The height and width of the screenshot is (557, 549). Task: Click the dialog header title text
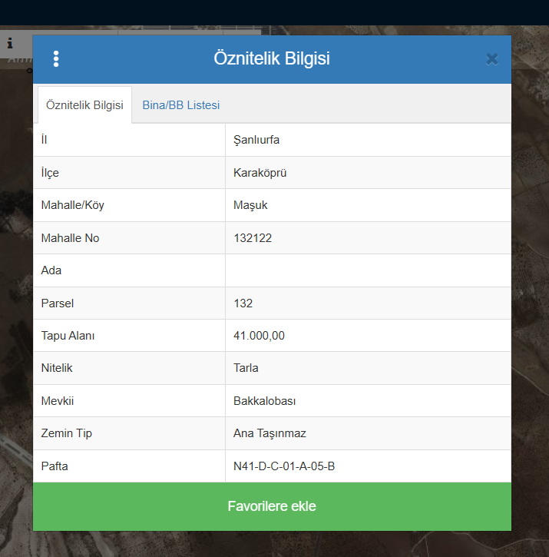coord(272,59)
